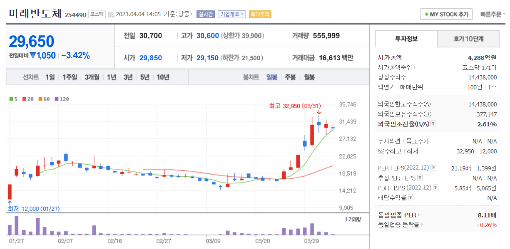The image size is (510, 249).
Task: Click the 저가 value 29,150
Action: coord(207,58)
